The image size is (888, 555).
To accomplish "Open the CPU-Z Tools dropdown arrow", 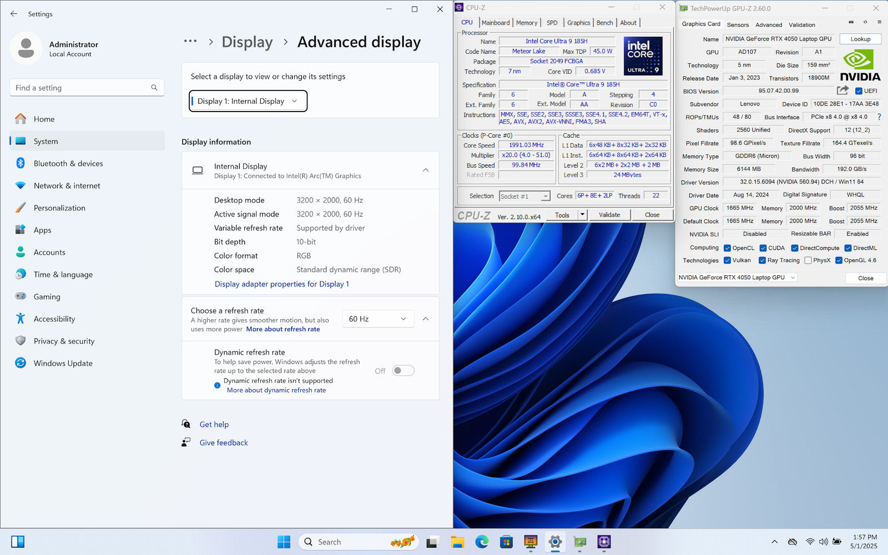I will [x=582, y=215].
